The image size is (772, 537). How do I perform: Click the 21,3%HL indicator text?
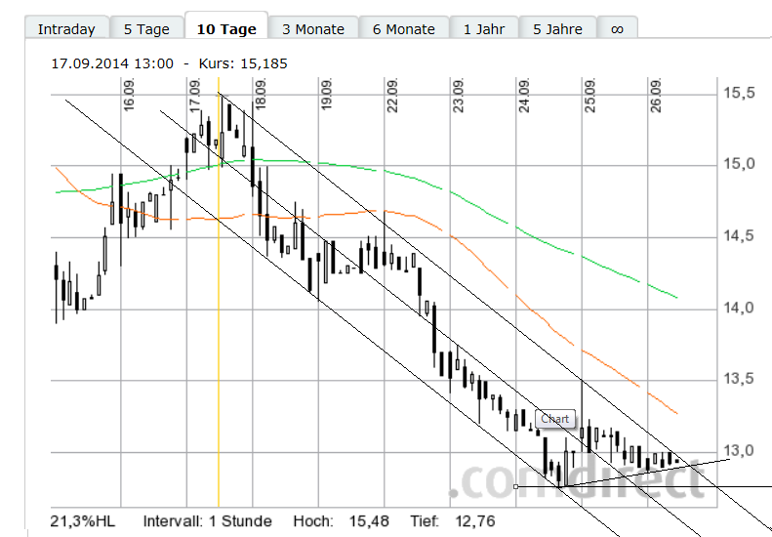(x=83, y=520)
